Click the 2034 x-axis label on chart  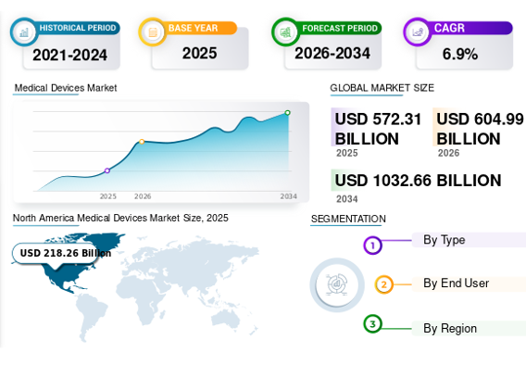[x=289, y=196]
